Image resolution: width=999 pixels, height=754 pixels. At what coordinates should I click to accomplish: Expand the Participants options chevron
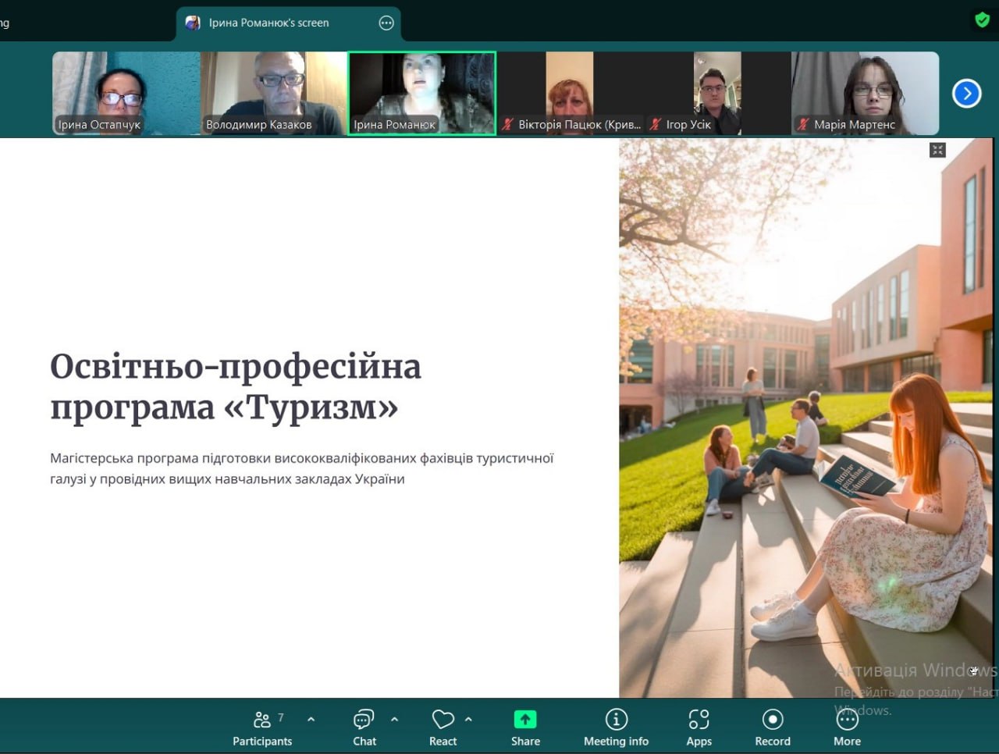tap(311, 719)
